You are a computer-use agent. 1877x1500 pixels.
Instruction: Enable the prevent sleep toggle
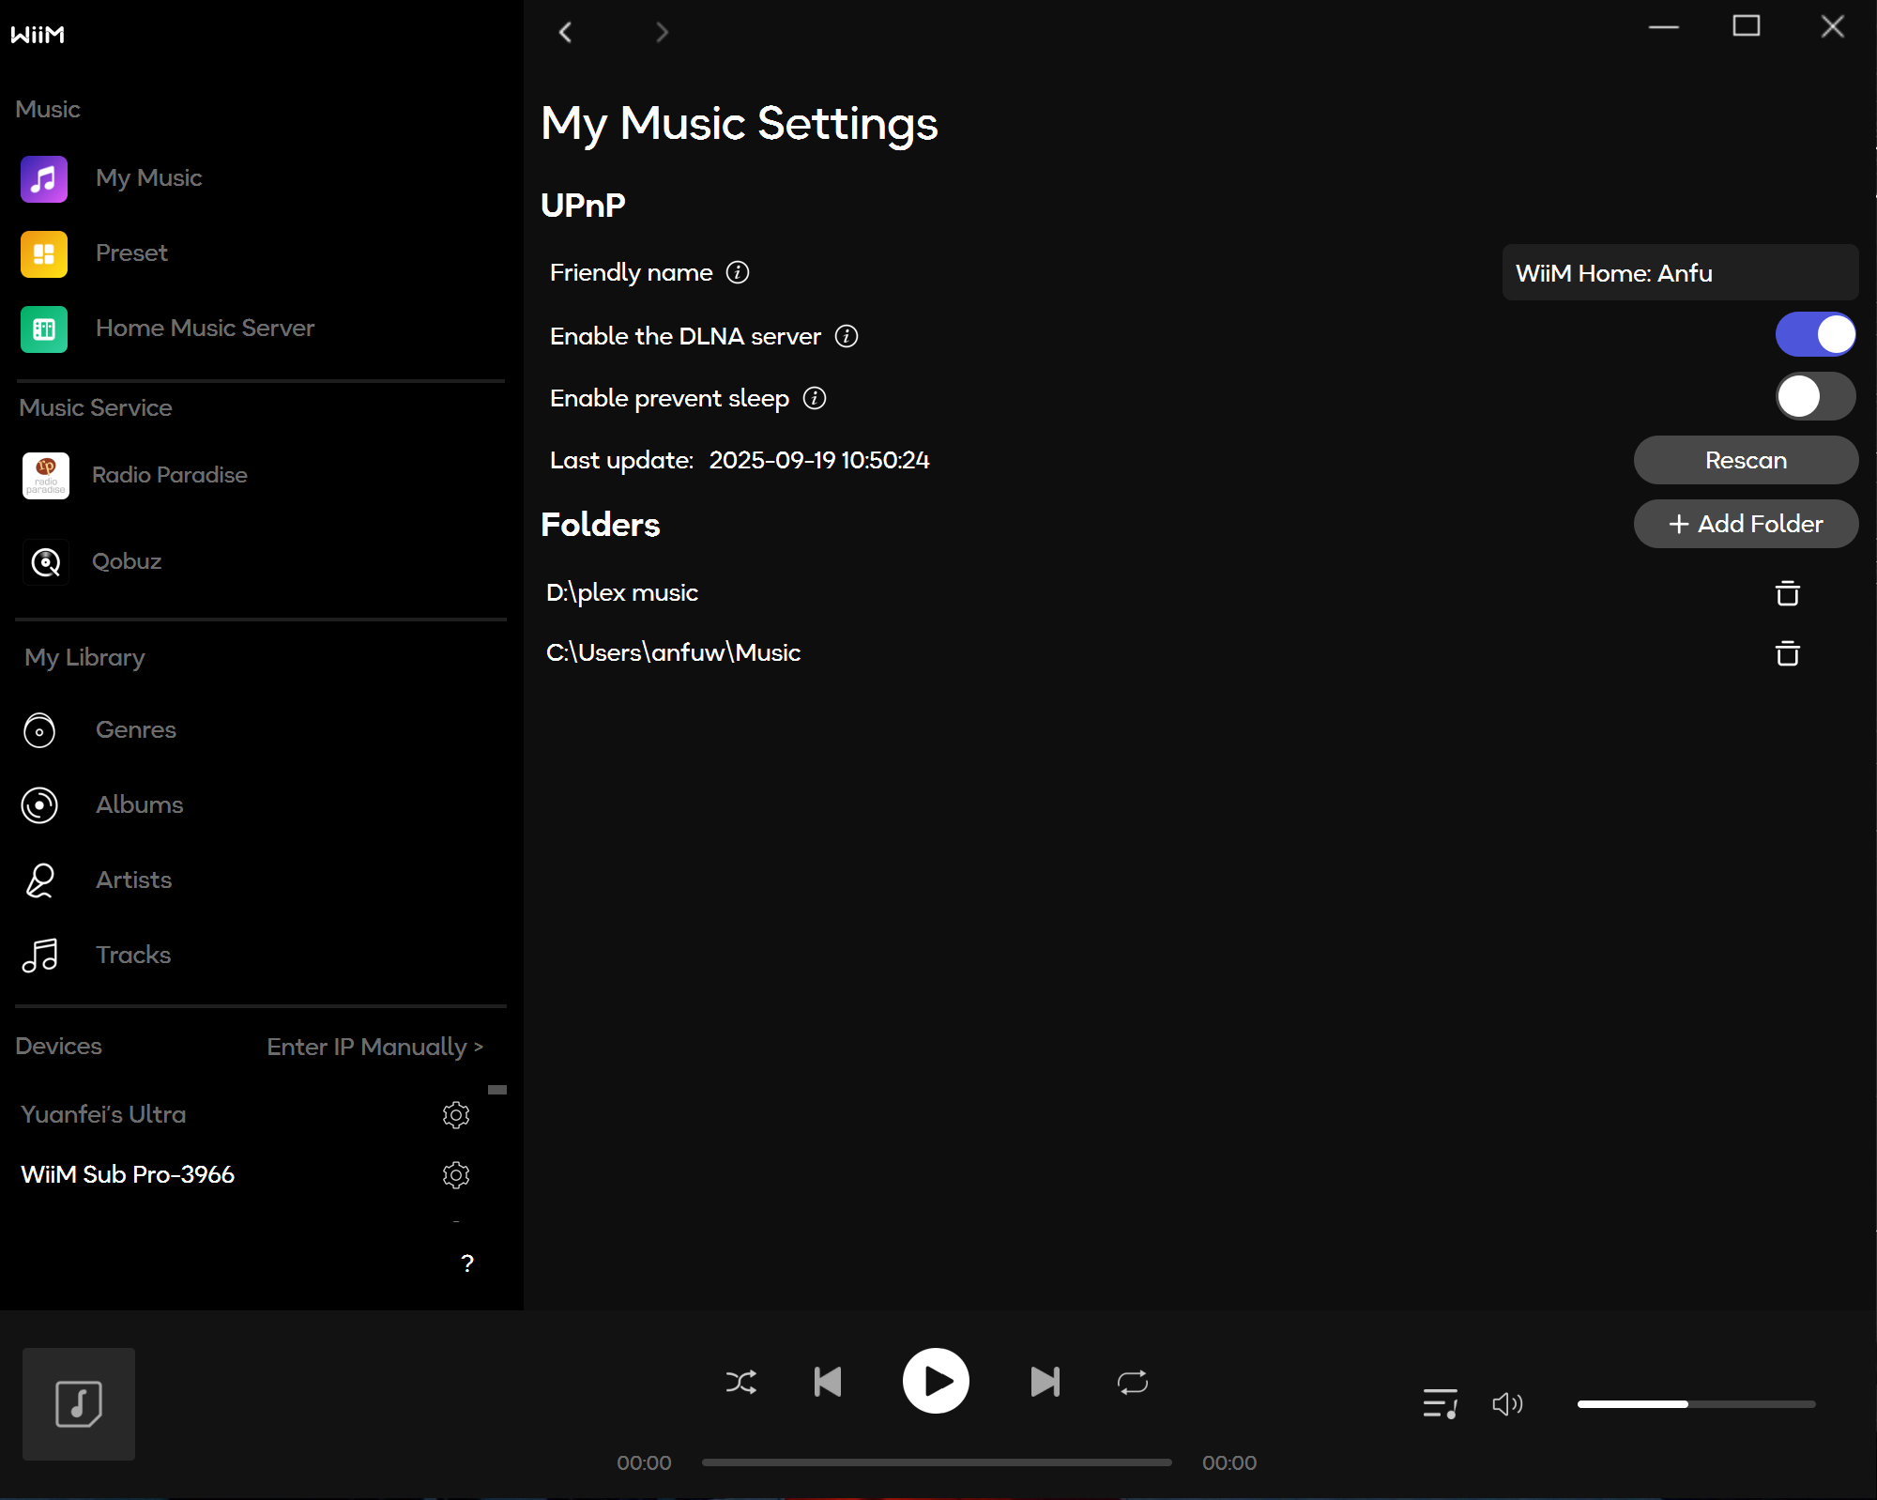tap(1814, 396)
